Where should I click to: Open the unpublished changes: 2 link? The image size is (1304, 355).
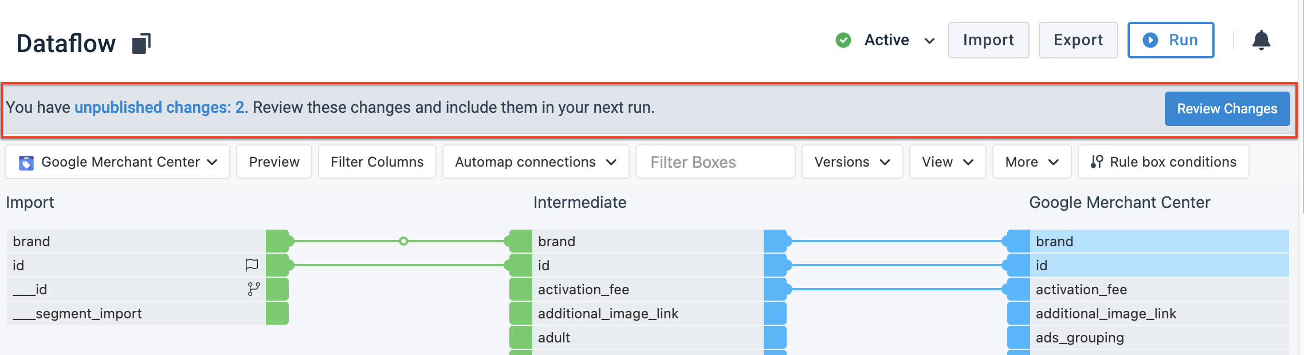pos(160,108)
